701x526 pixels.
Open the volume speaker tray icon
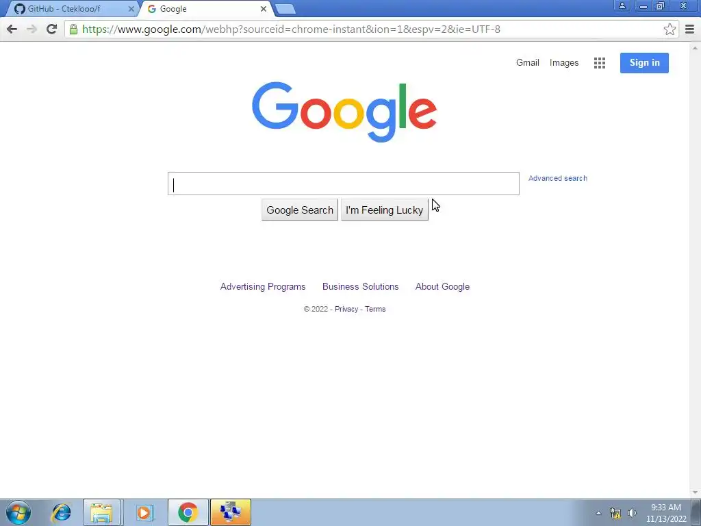(632, 513)
